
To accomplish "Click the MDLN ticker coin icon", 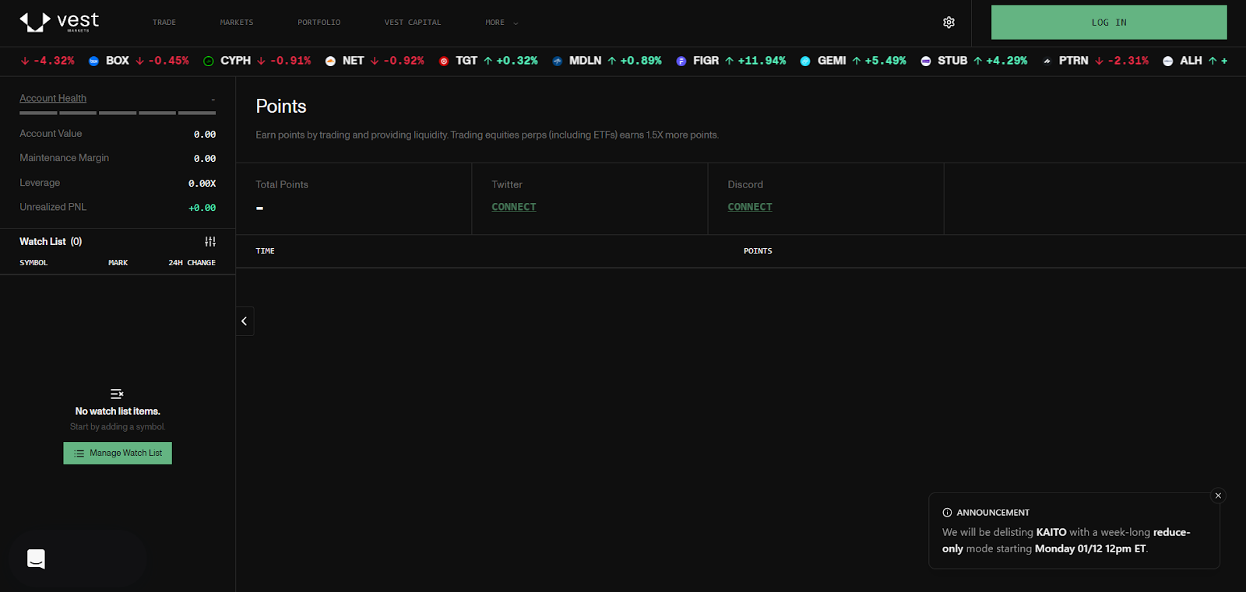I will [x=557, y=61].
